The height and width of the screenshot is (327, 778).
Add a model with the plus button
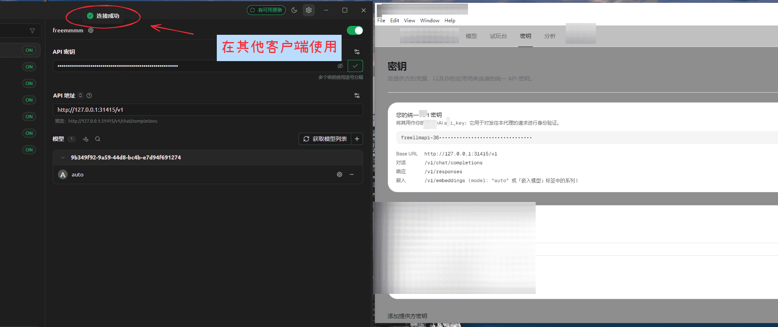[x=357, y=139]
